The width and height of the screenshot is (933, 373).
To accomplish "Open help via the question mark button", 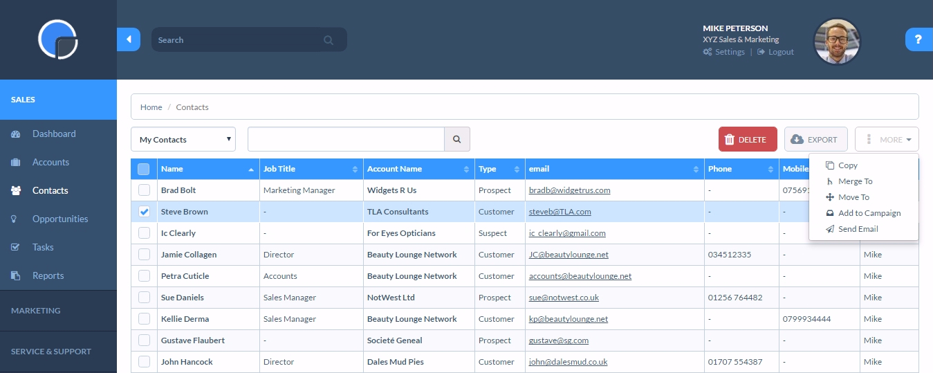I will [x=918, y=39].
